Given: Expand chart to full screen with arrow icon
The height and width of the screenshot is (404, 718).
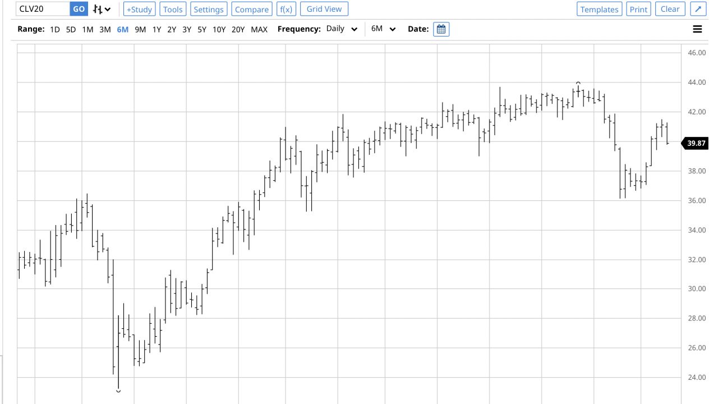Looking at the screenshot, I should coord(698,9).
